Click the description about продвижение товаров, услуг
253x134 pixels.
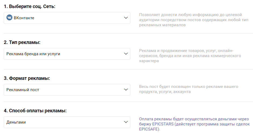[190, 56]
